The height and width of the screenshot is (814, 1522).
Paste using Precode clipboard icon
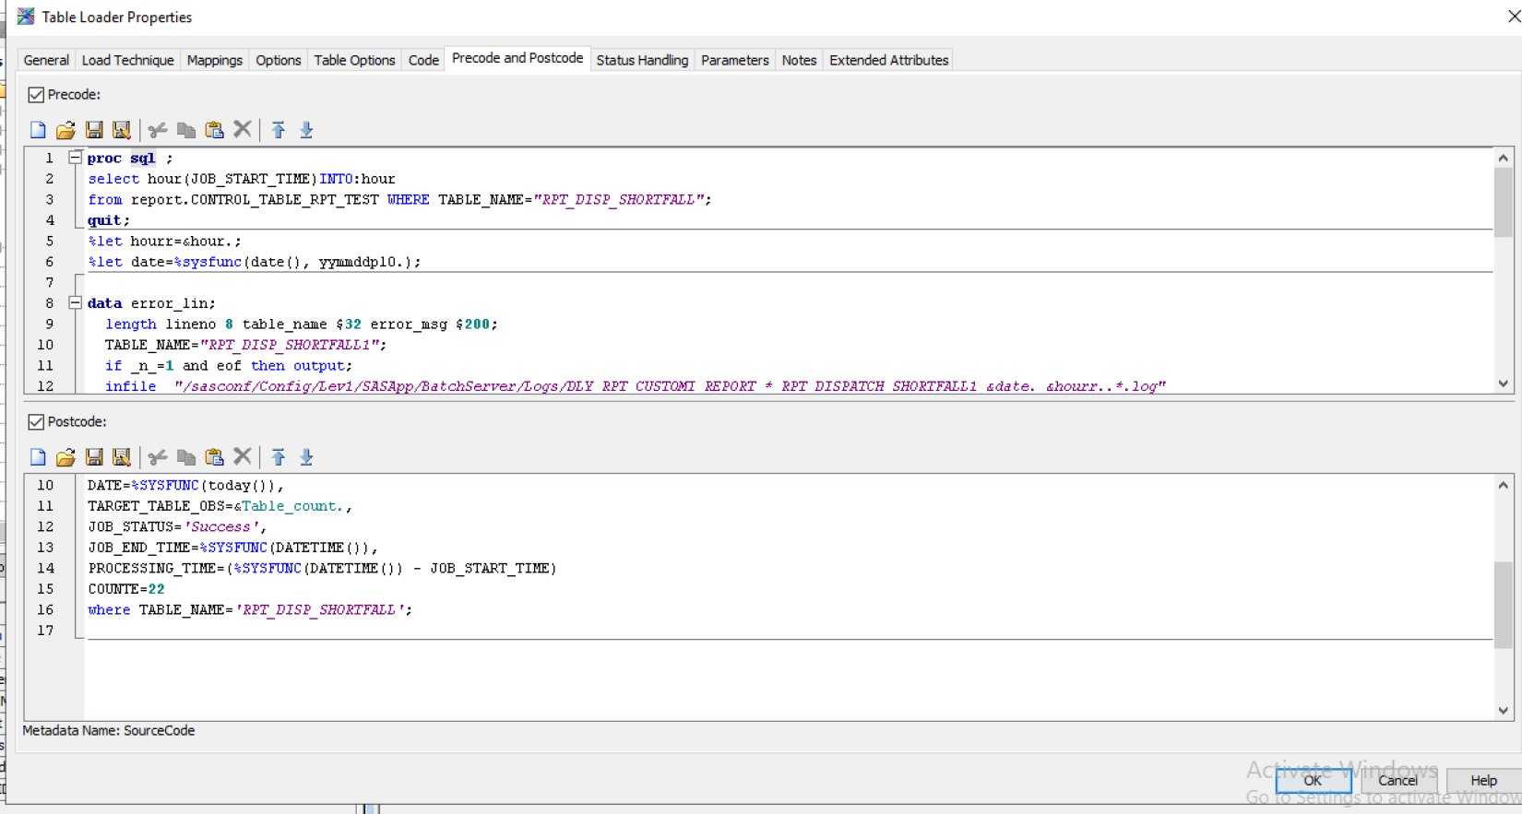click(214, 130)
